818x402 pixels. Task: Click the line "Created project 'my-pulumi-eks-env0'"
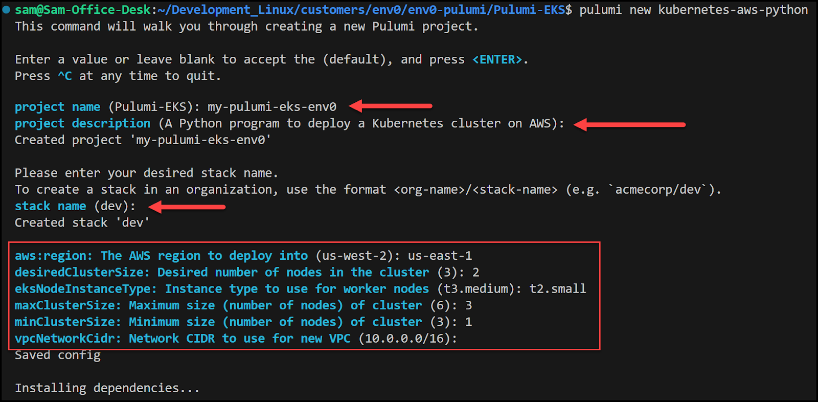[143, 140]
